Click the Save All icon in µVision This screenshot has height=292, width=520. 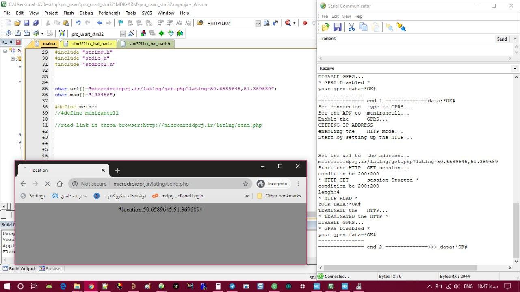click(x=35, y=23)
